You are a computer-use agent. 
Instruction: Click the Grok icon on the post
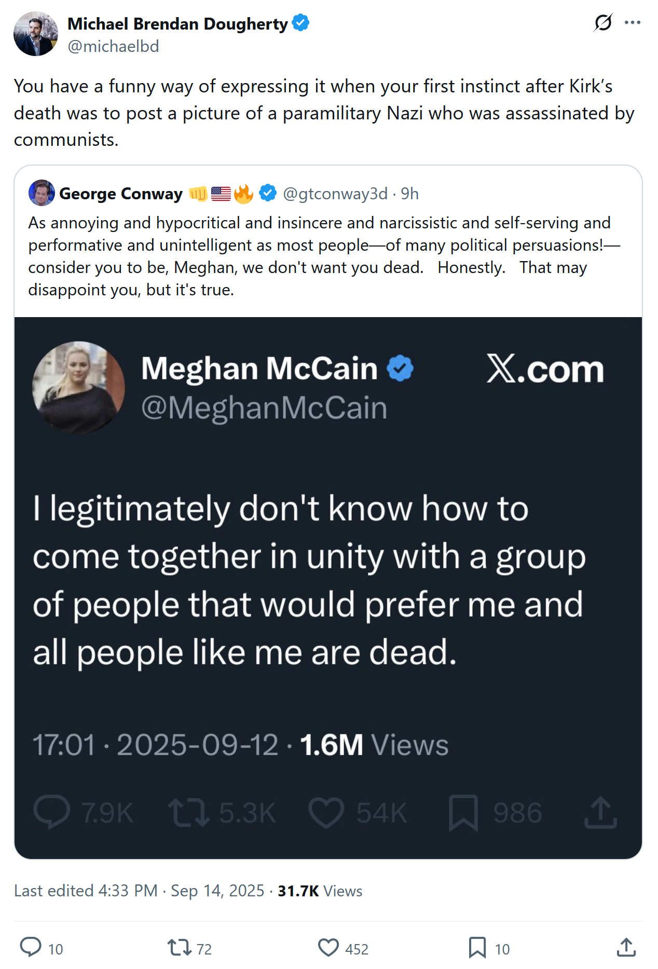tap(603, 22)
